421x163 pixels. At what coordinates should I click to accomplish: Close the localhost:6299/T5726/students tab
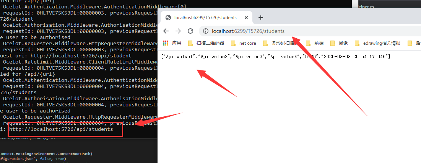pyautogui.click(x=246, y=18)
